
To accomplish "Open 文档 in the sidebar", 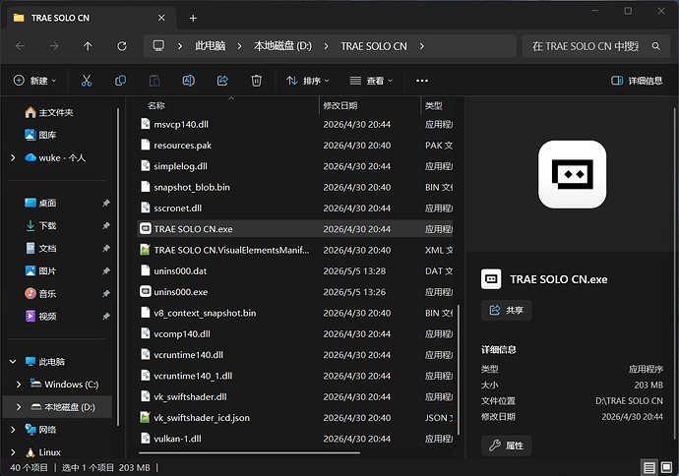I will pyautogui.click(x=40, y=249).
